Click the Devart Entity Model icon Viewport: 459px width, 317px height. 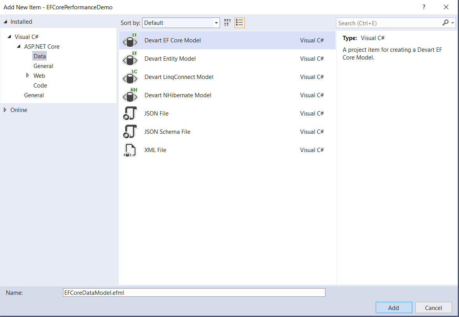tap(130, 58)
